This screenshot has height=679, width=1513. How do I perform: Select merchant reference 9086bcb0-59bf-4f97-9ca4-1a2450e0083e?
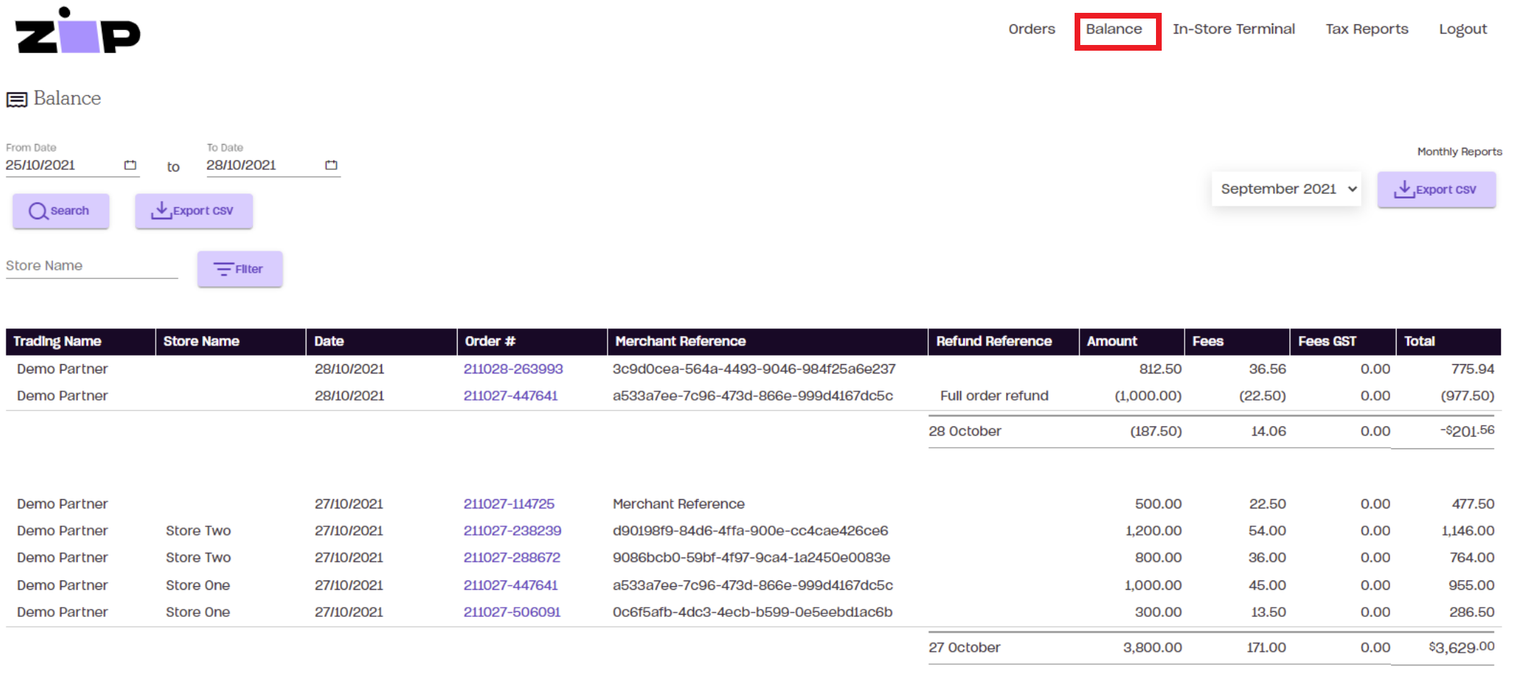coord(751,558)
